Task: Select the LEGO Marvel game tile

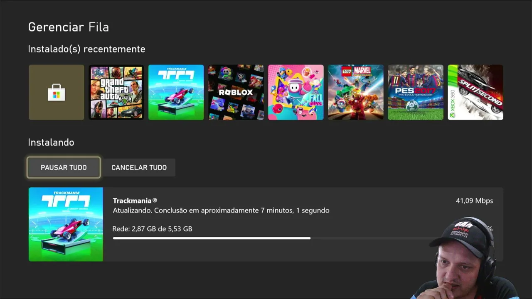Action: pyautogui.click(x=356, y=92)
